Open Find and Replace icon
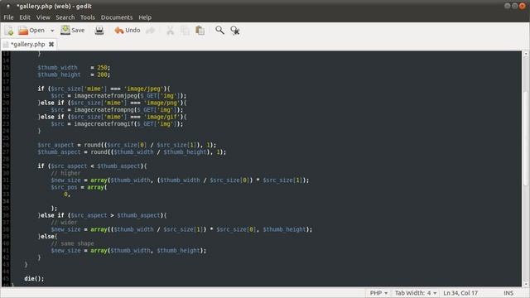 click(x=235, y=31)
